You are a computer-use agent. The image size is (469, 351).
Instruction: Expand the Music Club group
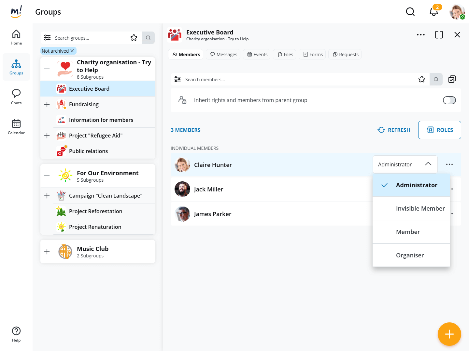tap(47, 252)
